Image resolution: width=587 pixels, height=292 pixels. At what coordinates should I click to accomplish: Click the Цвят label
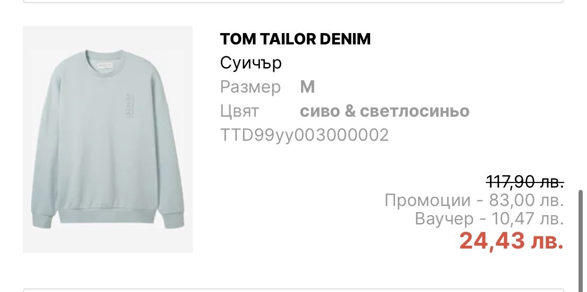(x=240, y=112)
